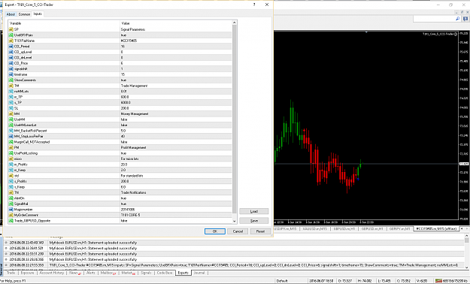Viewport: 470px width, 284px height.
Task: Click the icon beside the PM variable
Action: pyautogui.click(x=11, y=148)
